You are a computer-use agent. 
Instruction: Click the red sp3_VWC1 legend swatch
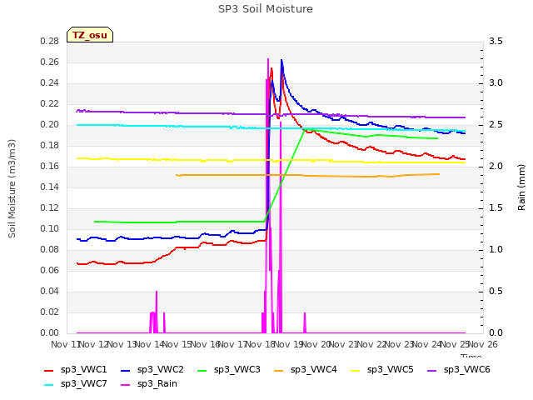coord(49,370)
